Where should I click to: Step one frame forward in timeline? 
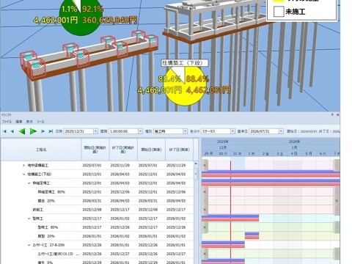[43, 131]
